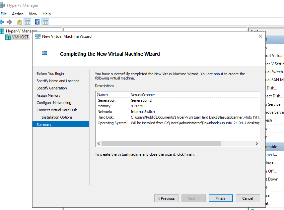Open the Help menu
284x210 pixels.
[x=46, y=14]
